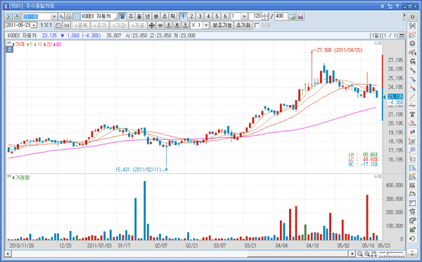The width and height of the screenshot is (422, 262).
Task: Select the 틱 tick period toggle
Action: 173,16
